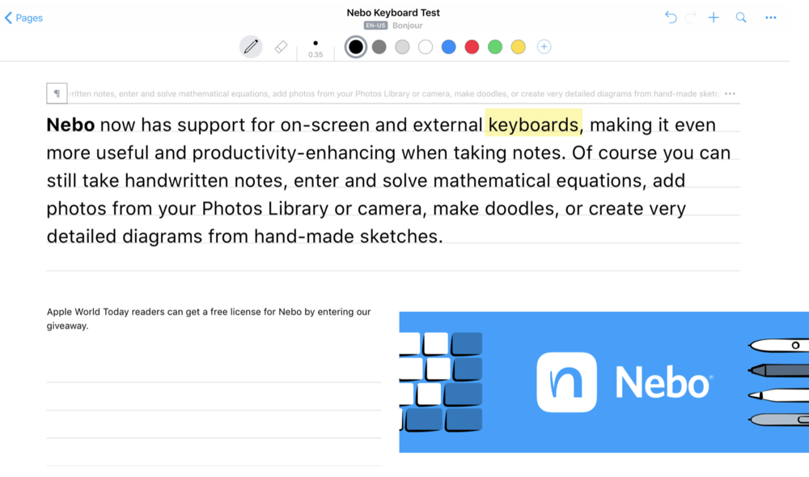Change pen thickness 0.35
The width and height of the screenshot is (809, 477).
click(316, 49)
